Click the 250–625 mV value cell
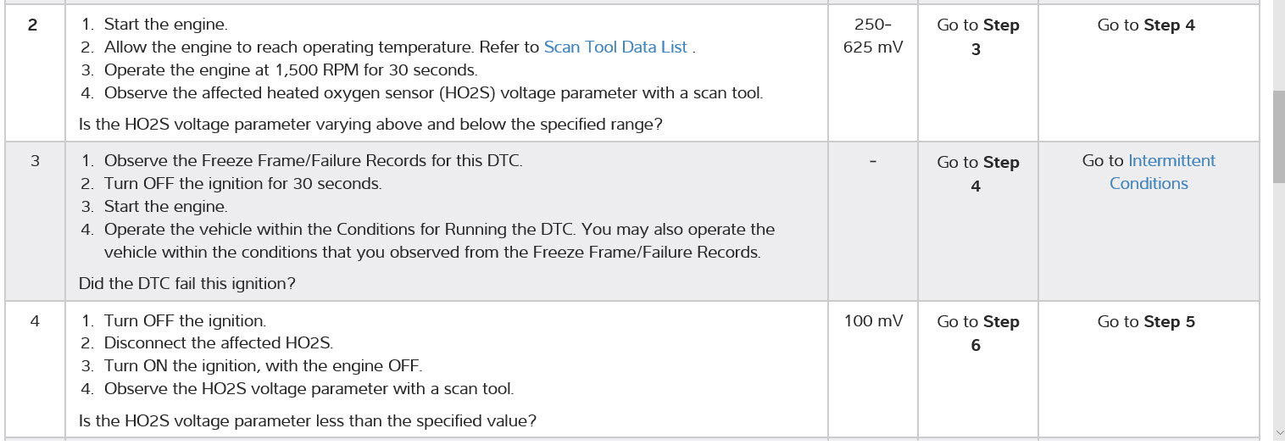 [x=872, y=36]
